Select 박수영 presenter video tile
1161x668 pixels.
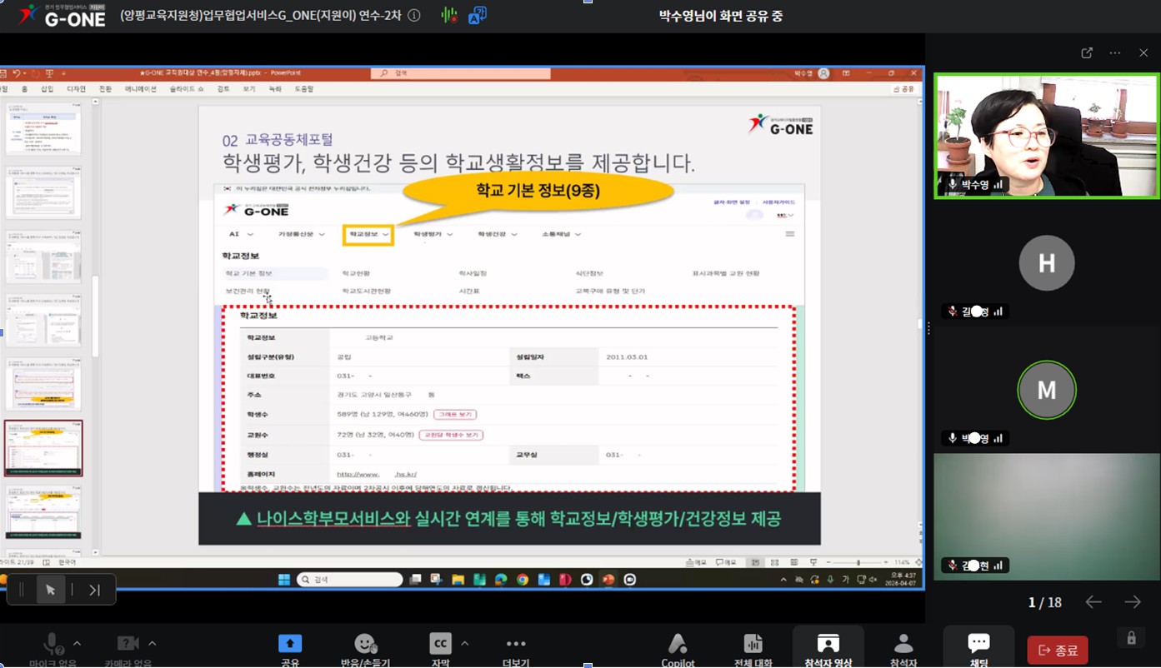1047,137
